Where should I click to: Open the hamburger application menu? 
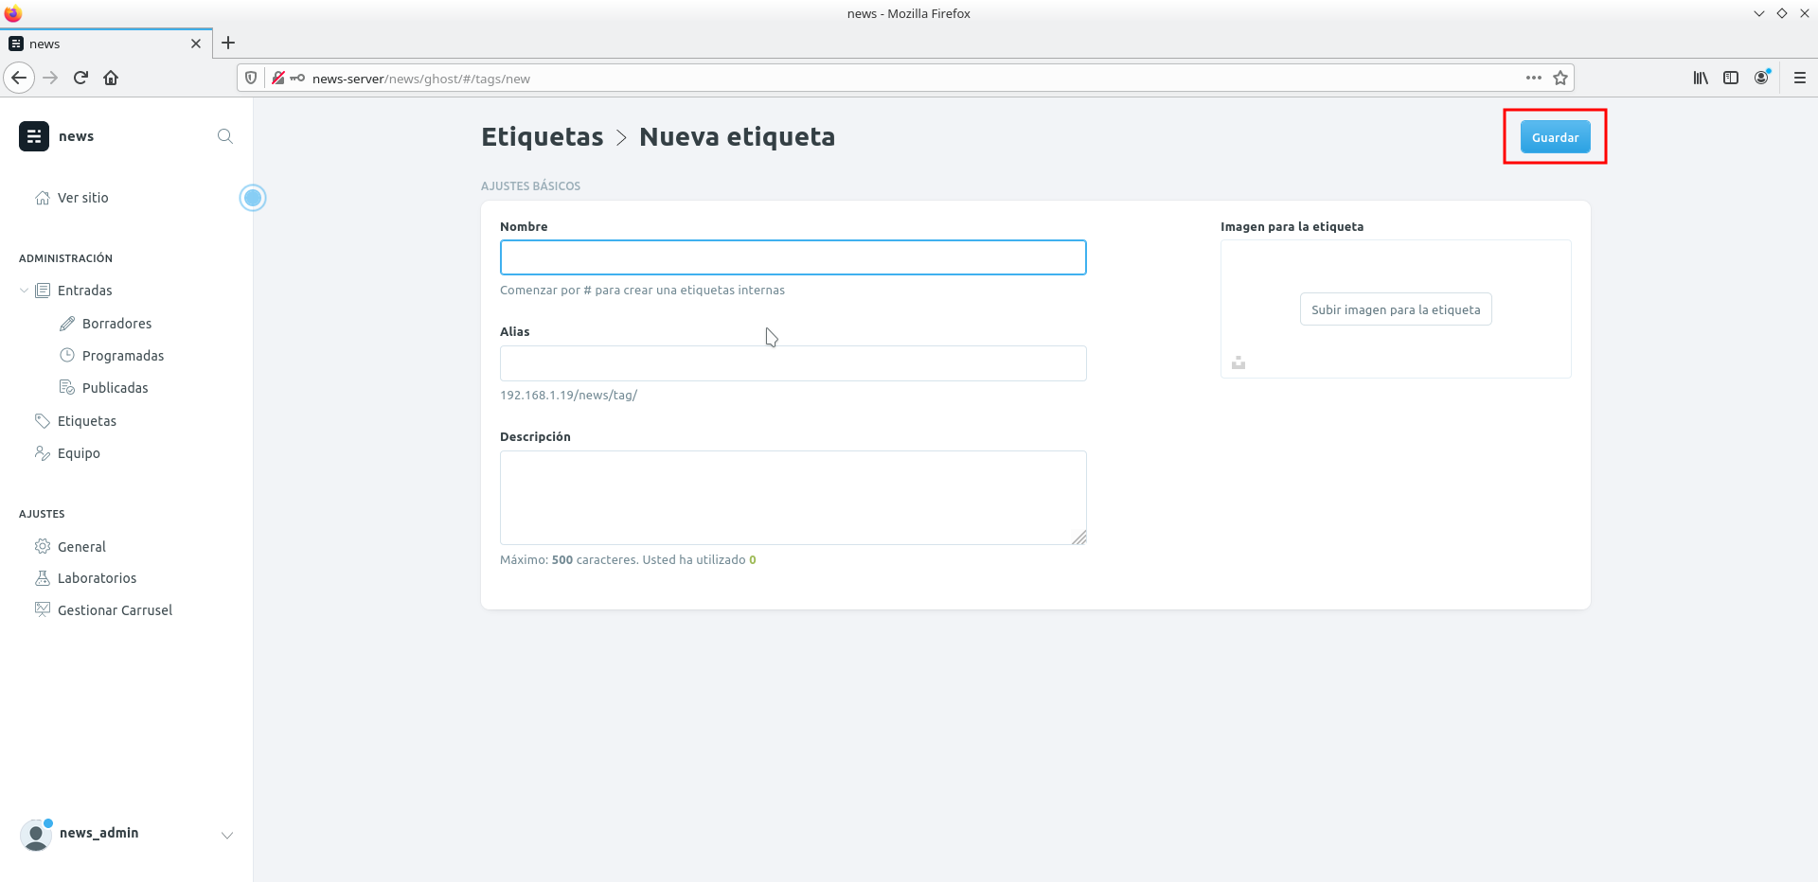pyautogui.click(x=1800, y=78)
